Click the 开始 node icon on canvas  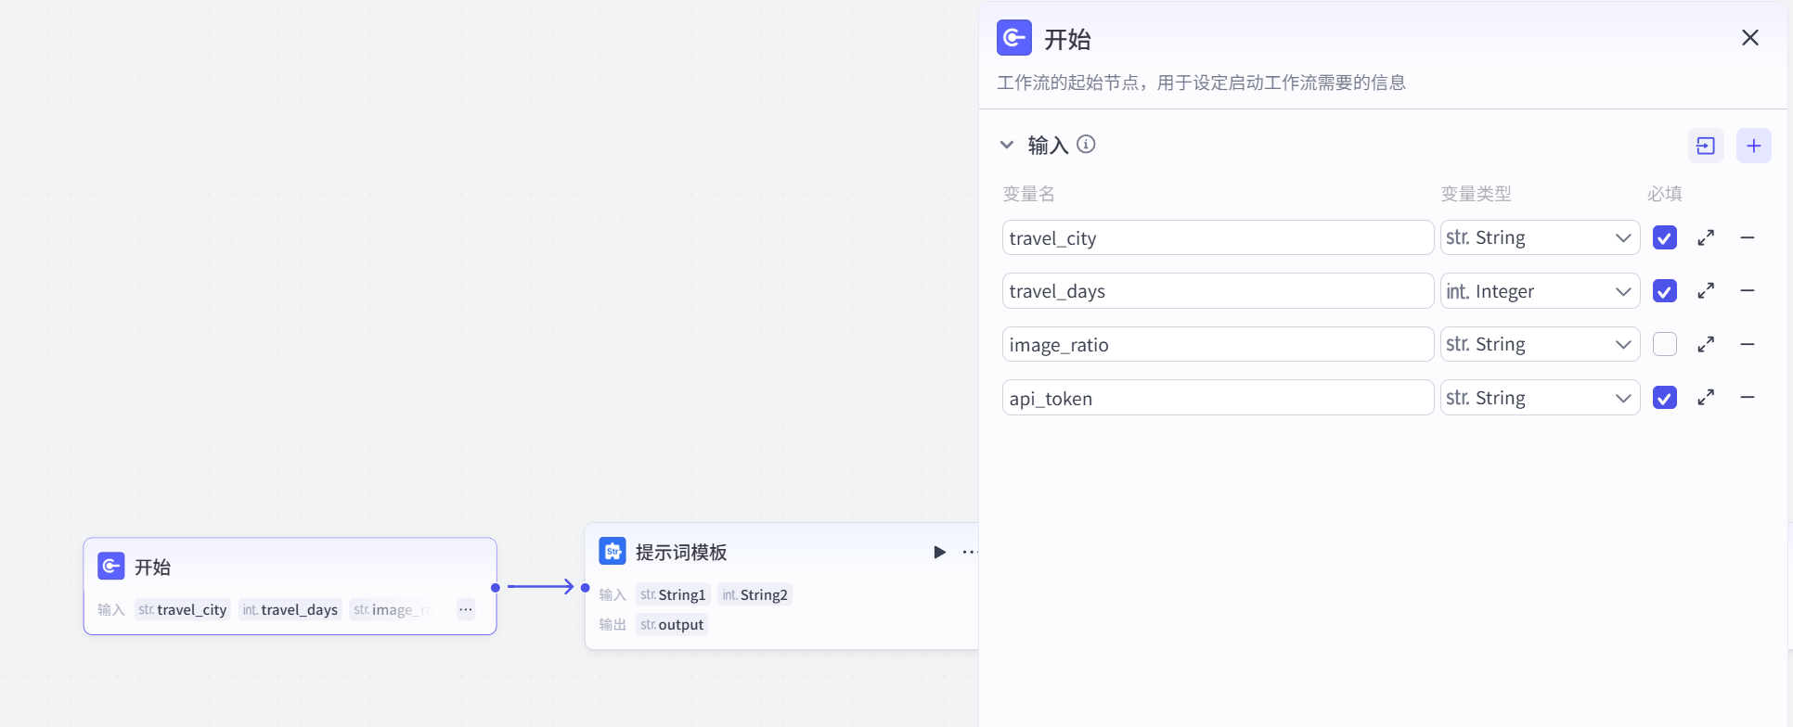click(x=111, y=566)
